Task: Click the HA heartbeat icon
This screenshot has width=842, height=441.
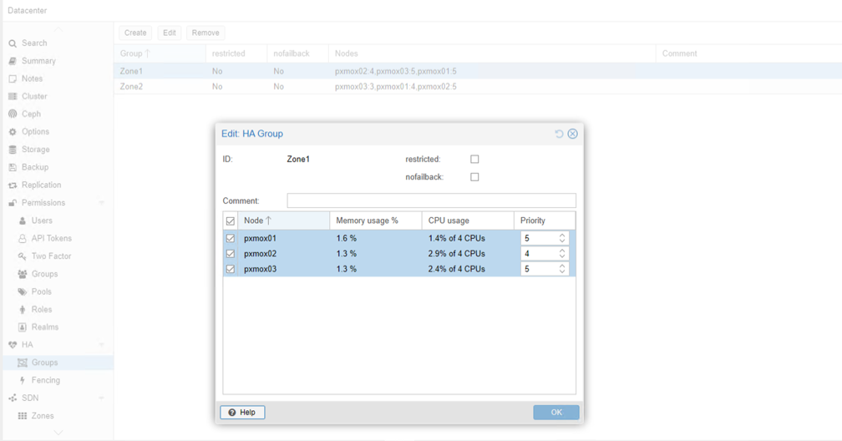Action: 13,345
